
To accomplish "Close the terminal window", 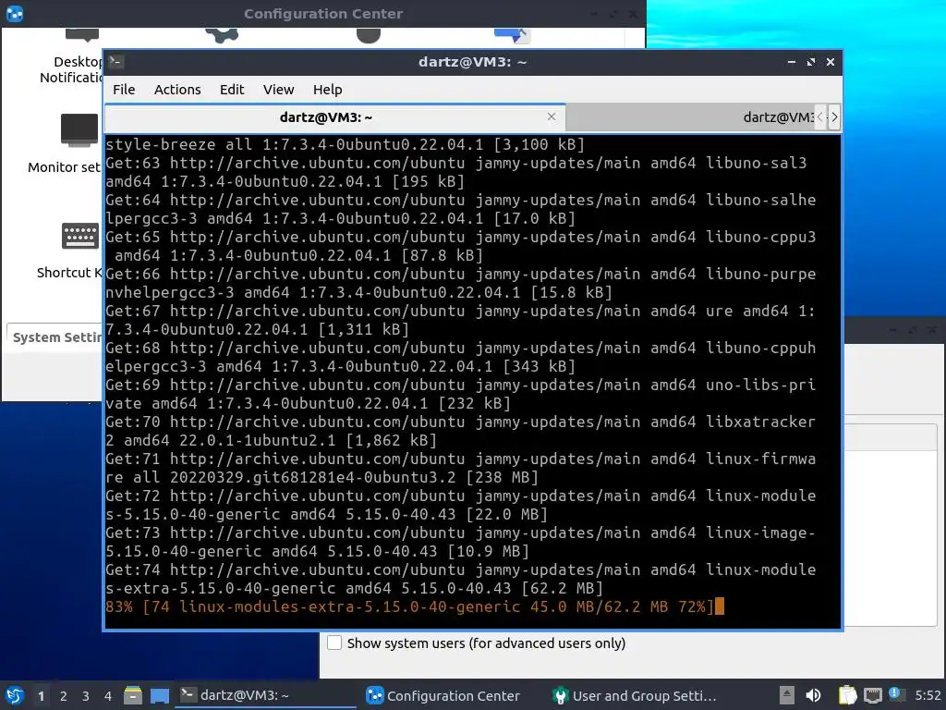I will 831,62.
